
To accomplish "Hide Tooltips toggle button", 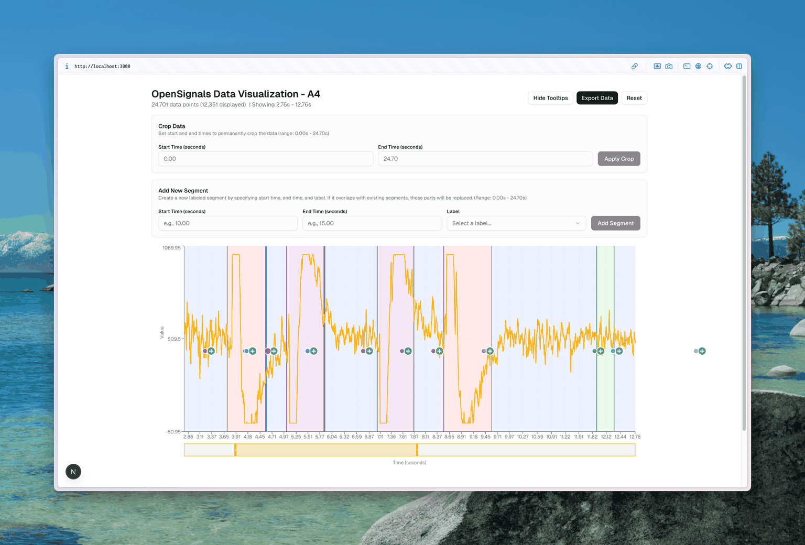I will (x=550, y=98).
